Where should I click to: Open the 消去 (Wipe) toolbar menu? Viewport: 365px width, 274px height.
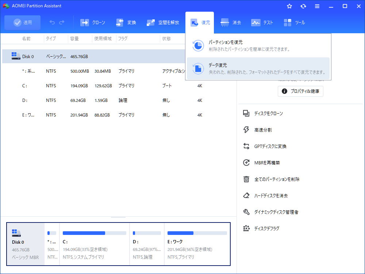coord(231,23)
